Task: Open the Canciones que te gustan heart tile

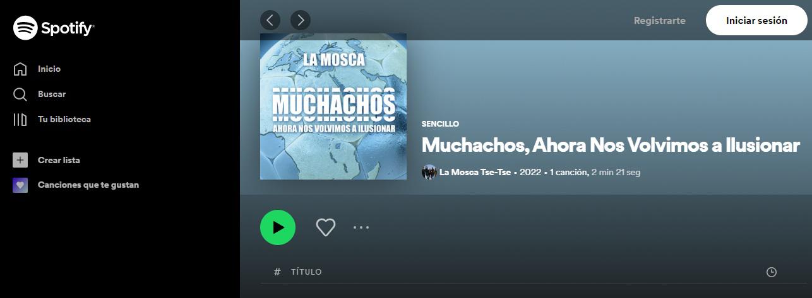Action: 20,185
